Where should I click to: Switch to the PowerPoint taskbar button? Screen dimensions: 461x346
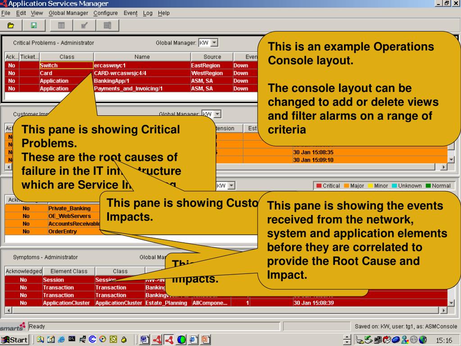coord(205,340)
